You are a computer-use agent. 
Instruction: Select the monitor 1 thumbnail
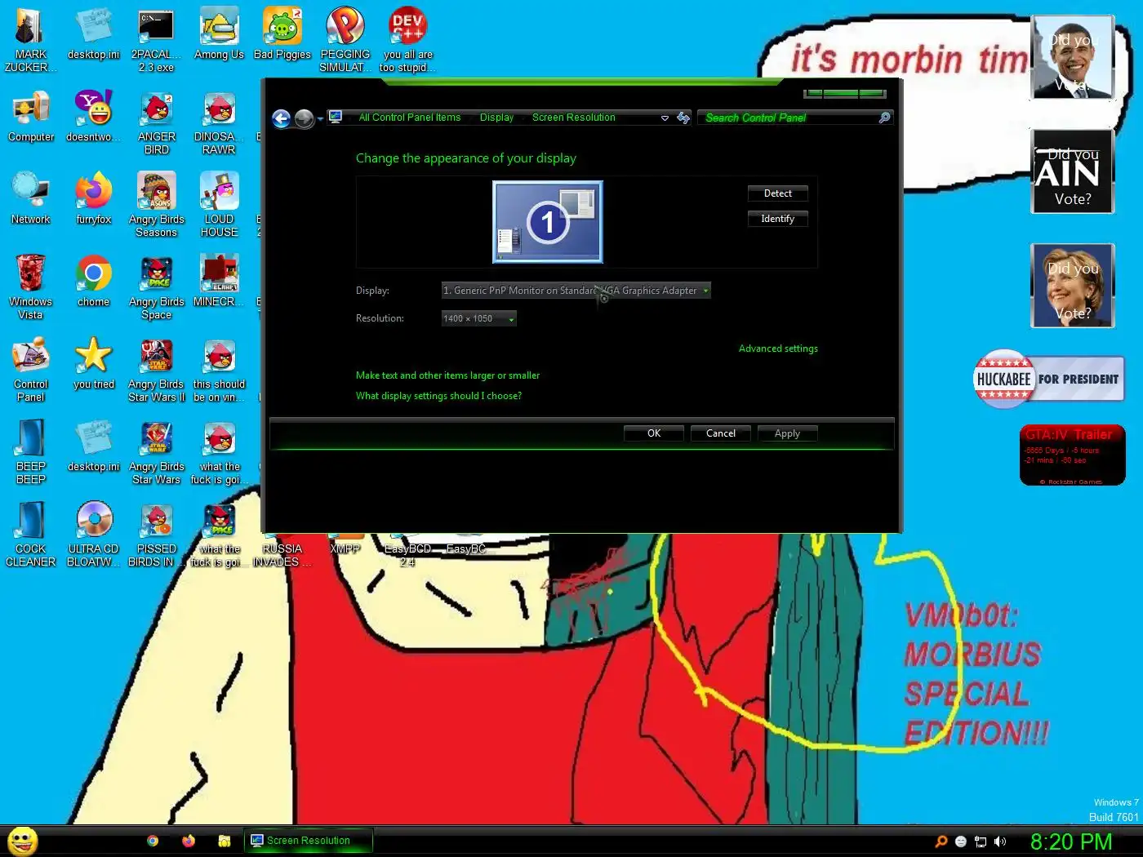pos(548,222)
